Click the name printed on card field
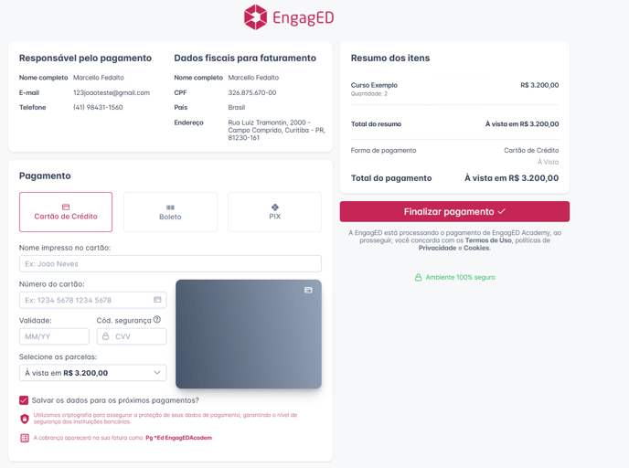 tap(170, 264)
